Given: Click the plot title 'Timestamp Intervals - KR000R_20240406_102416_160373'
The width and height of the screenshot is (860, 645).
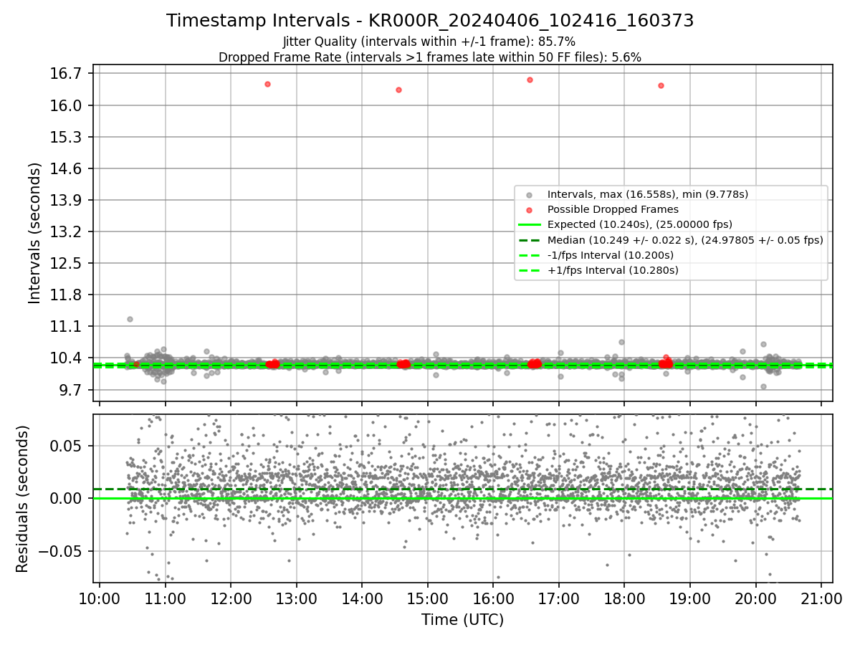Looking at the screenshot, I should 430,21.
